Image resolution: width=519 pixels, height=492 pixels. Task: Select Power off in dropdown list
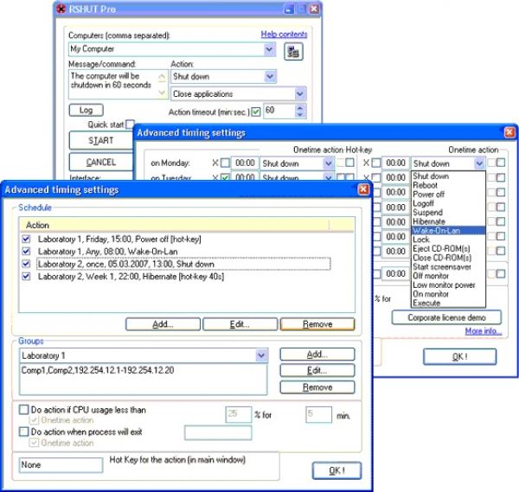pos(448,195)
